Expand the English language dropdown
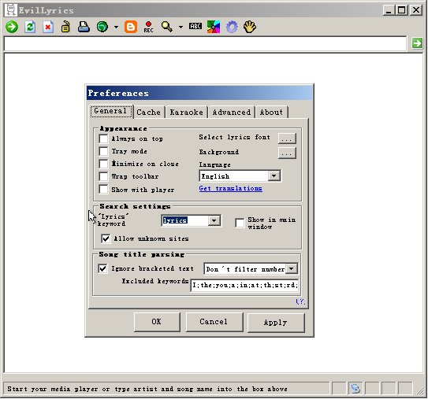Screen dimensions: 428x399 point(274,176)
